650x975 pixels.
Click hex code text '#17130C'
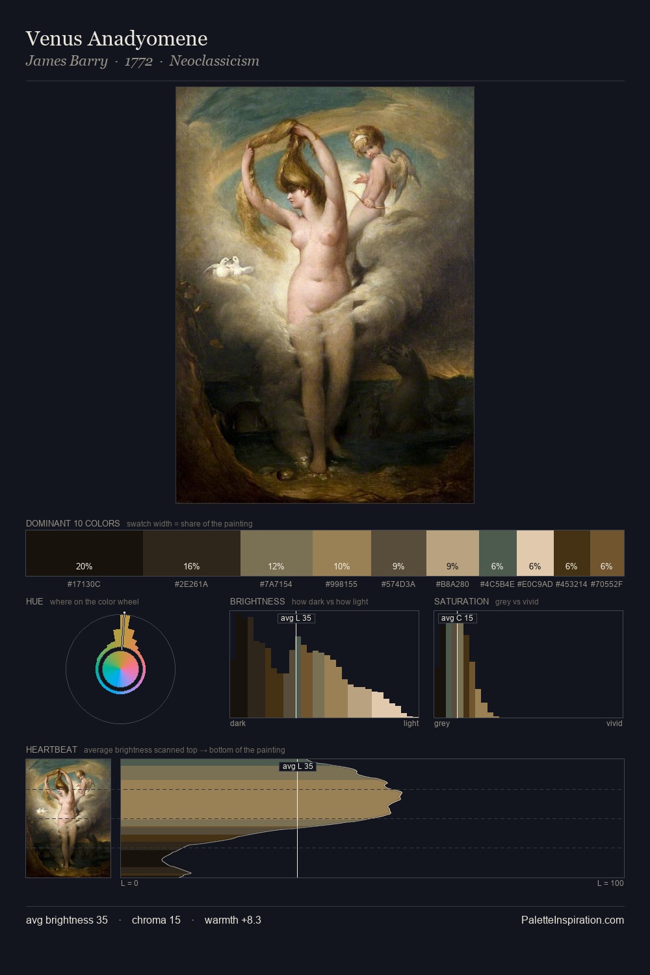84,584
